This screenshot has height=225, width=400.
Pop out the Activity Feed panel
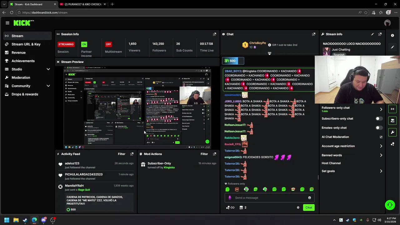[132, 154]
